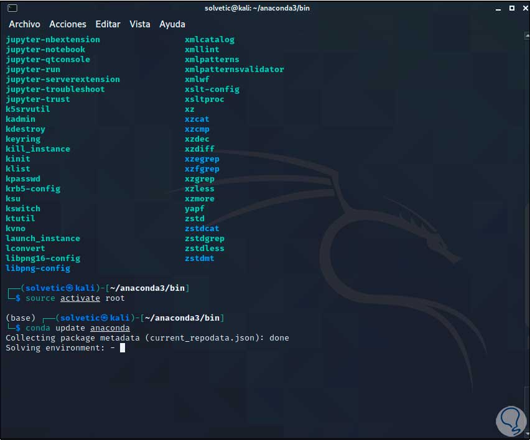
Task: Close the terminal window
Action: tap(525, 8)
